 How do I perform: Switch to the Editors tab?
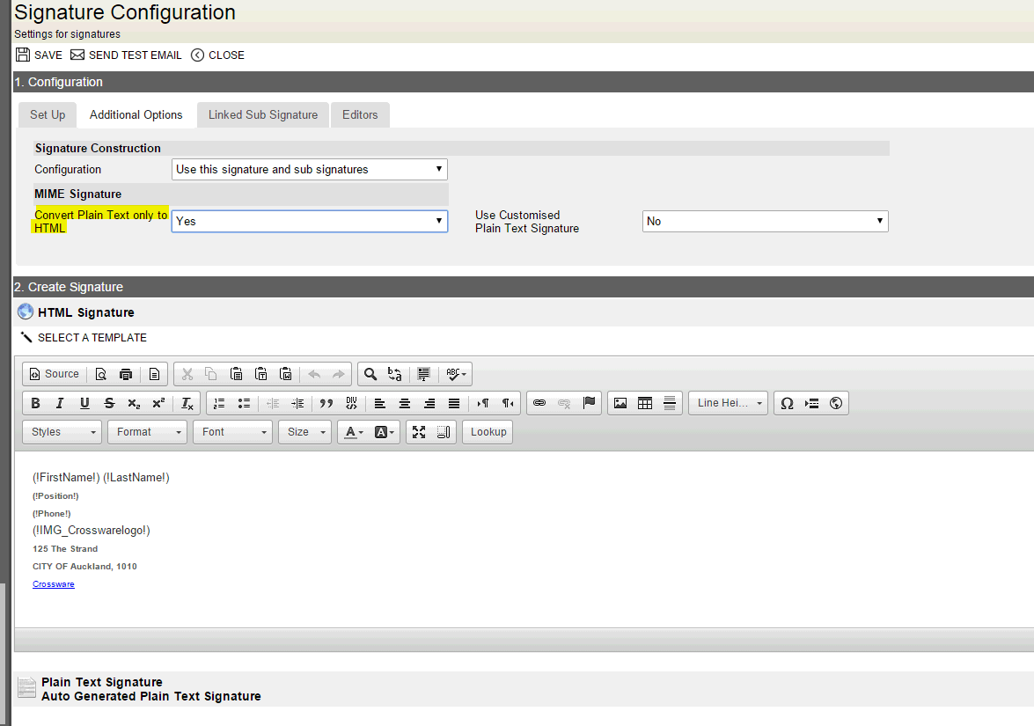(359, 114)
